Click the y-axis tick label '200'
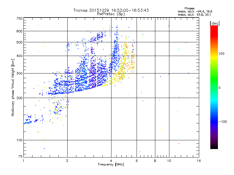 [20, 98]
